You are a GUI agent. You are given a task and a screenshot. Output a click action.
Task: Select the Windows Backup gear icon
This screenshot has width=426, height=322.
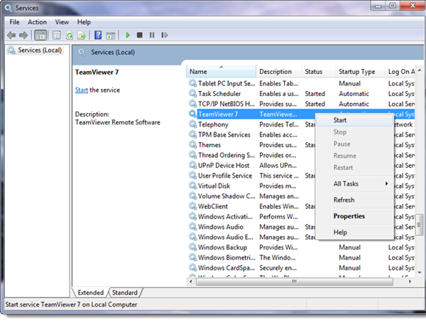coord(192,247)
